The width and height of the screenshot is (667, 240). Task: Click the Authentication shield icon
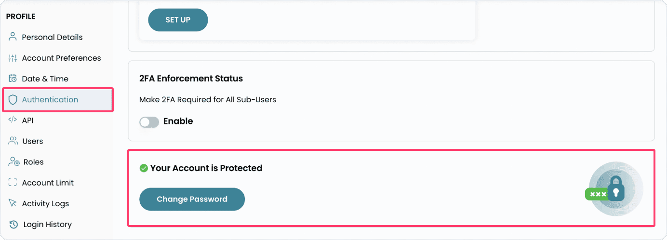point(13,100)
